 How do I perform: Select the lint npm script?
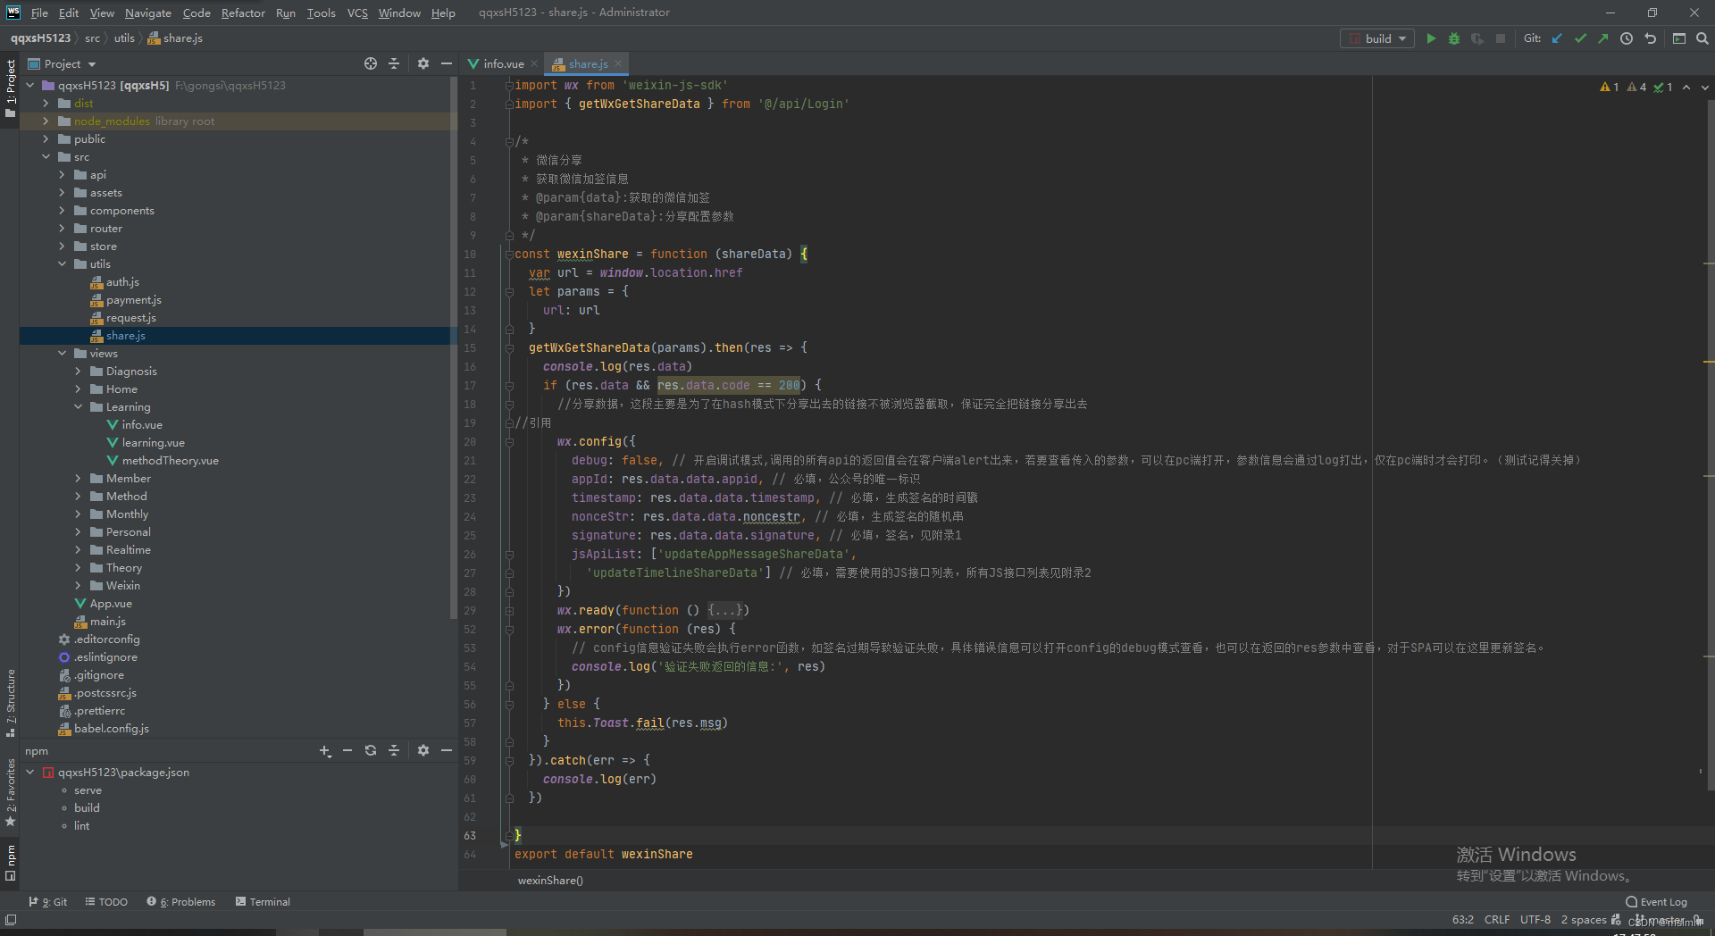pyautogui.click(x=81, y=825)
